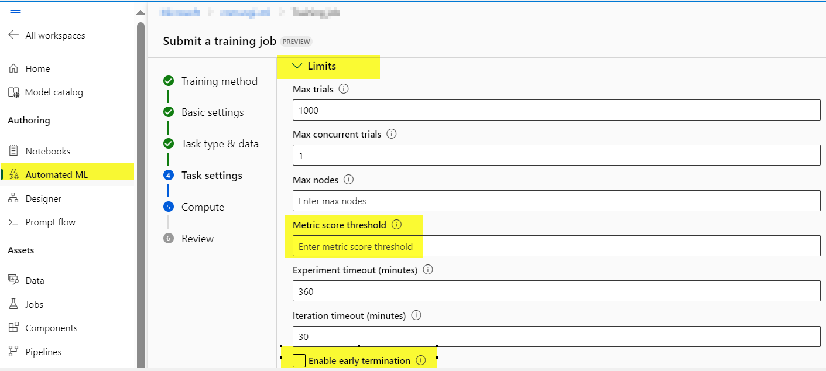The image size is (826, 371).
Task: Open the hamburger navigation menu
Action: pyautogui.click(x=16, y=12)
